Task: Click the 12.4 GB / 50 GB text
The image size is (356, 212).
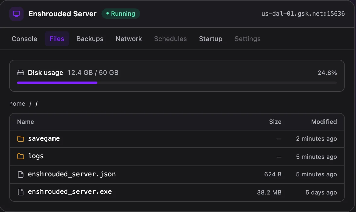Action: click(93, 73)
